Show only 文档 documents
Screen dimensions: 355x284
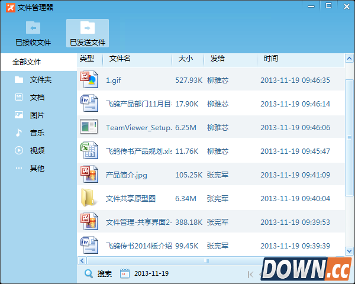click(37, 98)
